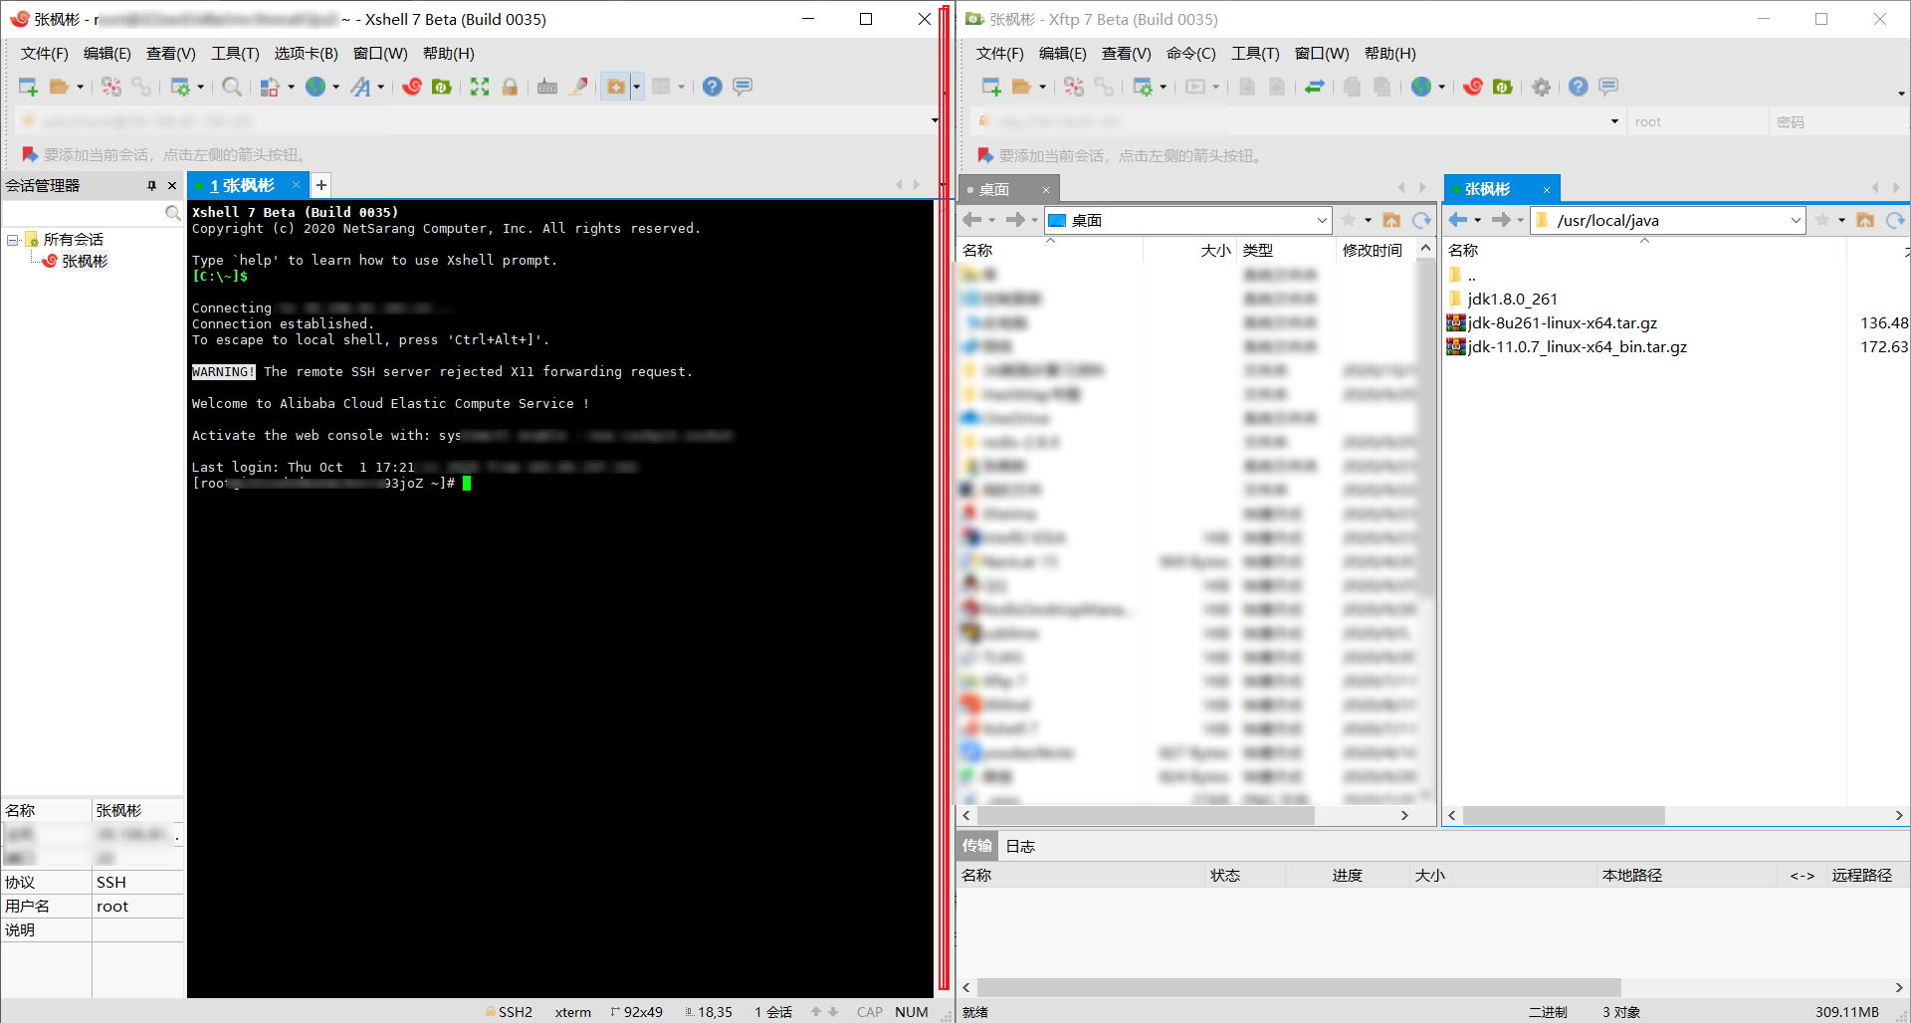Select 张枫彬 remote tab in Xftp
The image size is (1911, 1023).
1501,189
